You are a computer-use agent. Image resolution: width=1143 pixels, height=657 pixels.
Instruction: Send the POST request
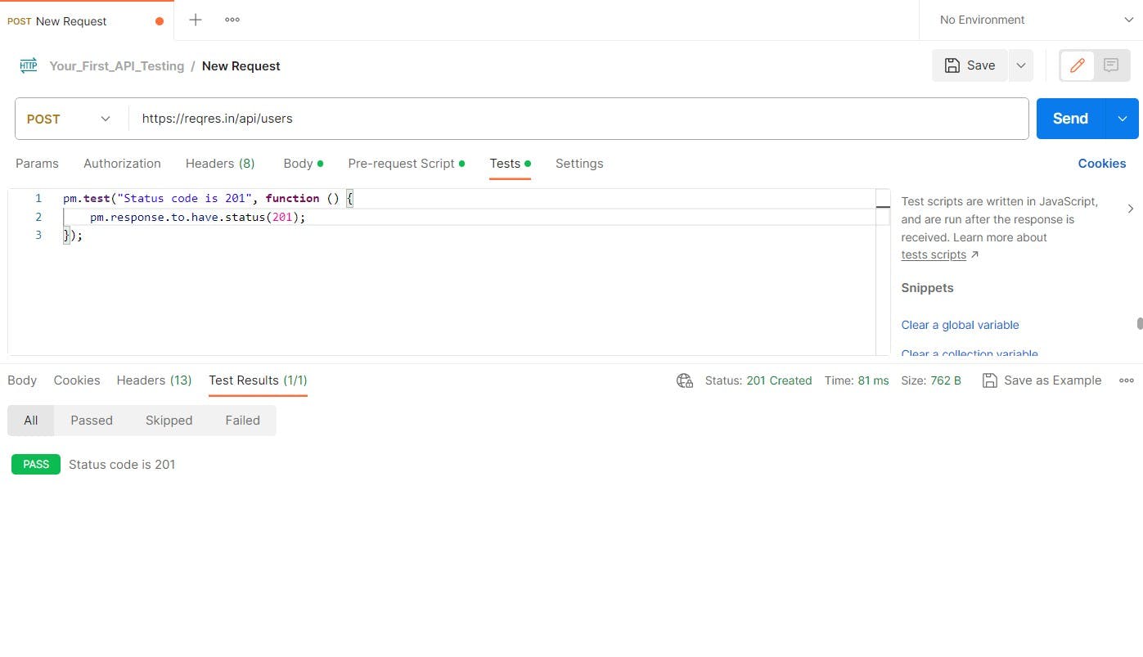pos(1070,119)
